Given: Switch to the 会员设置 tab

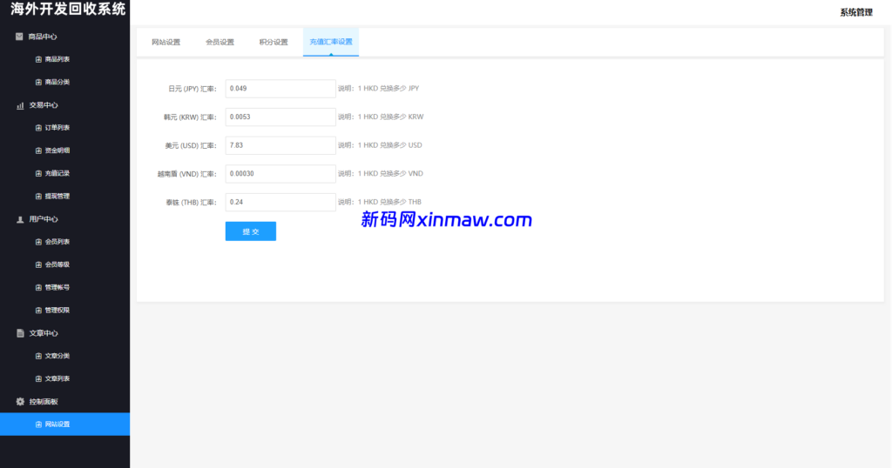Looking at the screenshot, I should [220, 42].
